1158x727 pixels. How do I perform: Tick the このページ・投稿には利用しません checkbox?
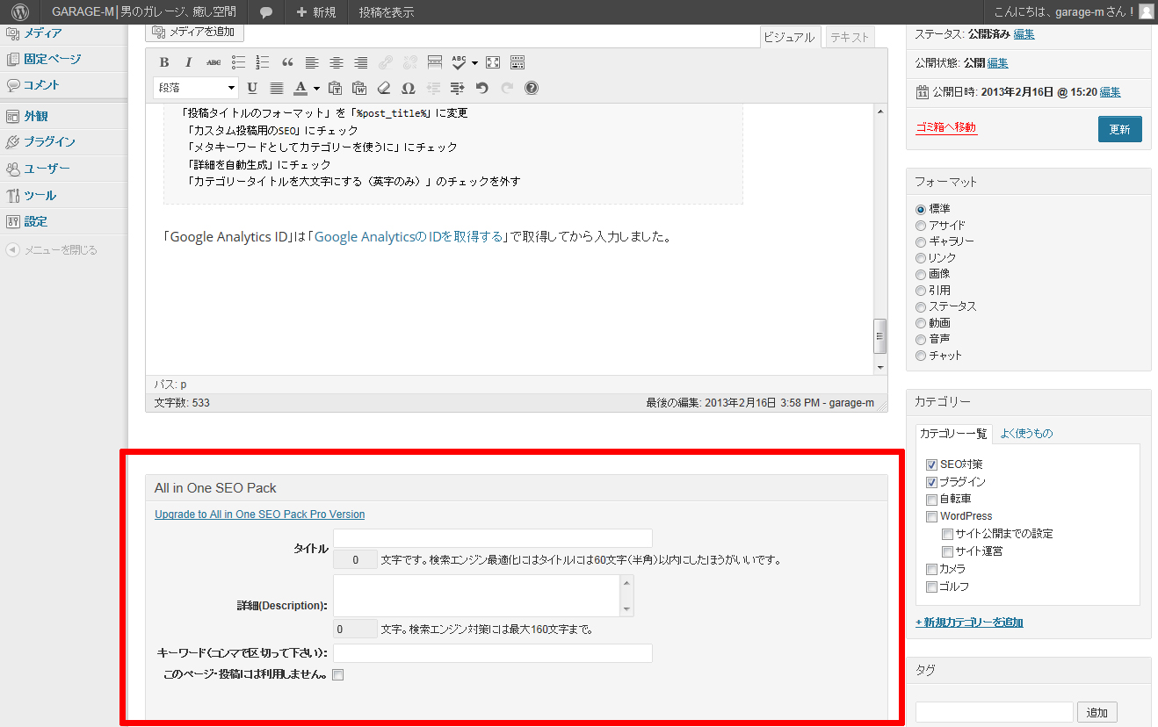338,675
